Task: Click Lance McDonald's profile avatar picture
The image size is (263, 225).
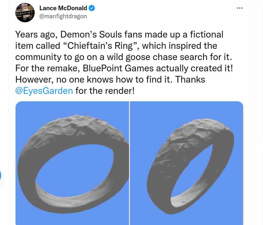Action: (25, 13)
